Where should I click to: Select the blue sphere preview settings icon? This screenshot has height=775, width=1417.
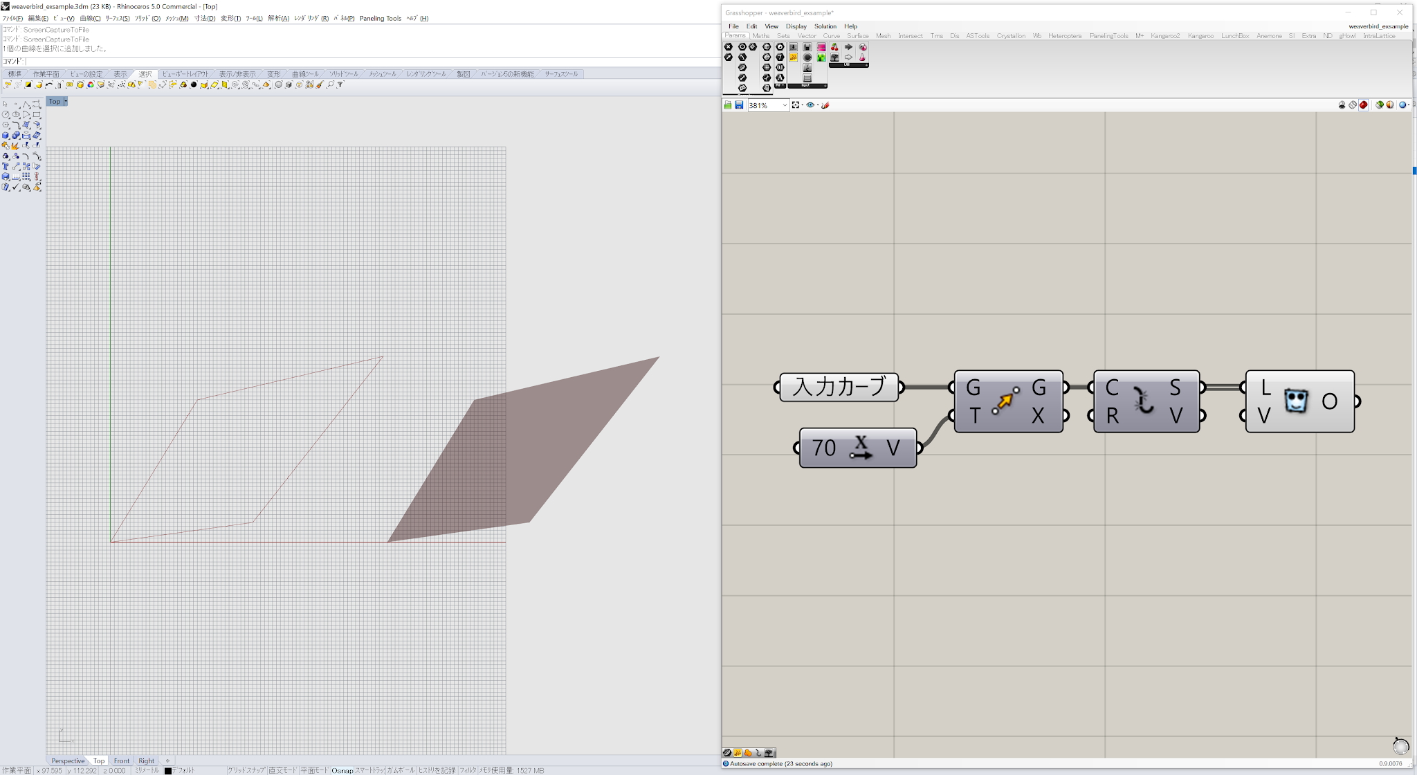[1402, 104]
